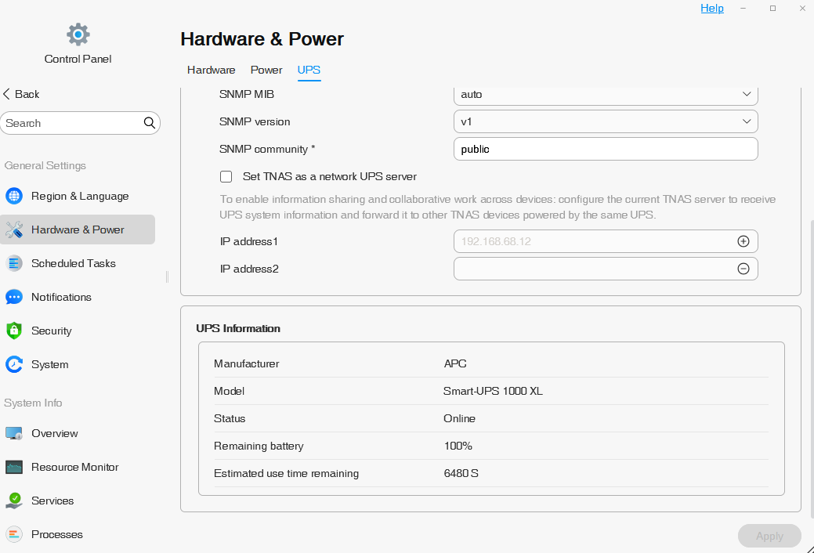Remove IP address2 with minus icon
The image size is (814, 553).
(x=743, y=269)
